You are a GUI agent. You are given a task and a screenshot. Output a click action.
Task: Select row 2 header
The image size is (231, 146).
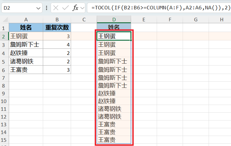pos(4,36)
